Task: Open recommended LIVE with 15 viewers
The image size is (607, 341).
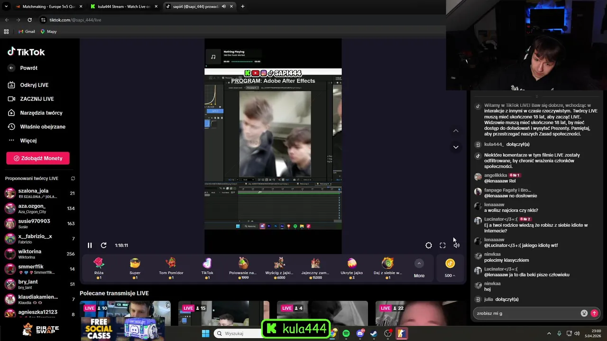Action: [x=224, y=314]
